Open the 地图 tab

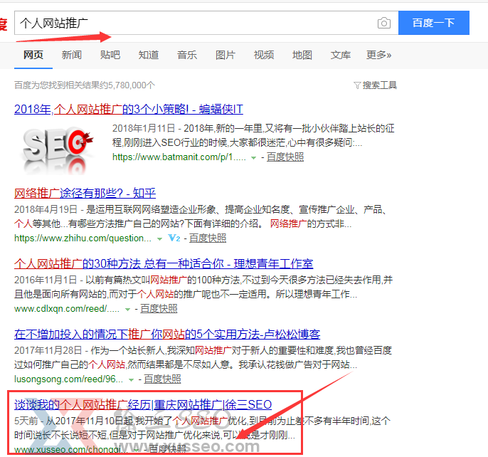click(302, 55)
